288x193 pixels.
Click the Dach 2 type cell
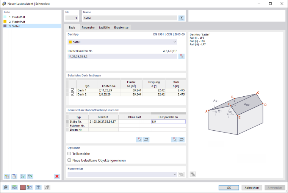(87, 94)
